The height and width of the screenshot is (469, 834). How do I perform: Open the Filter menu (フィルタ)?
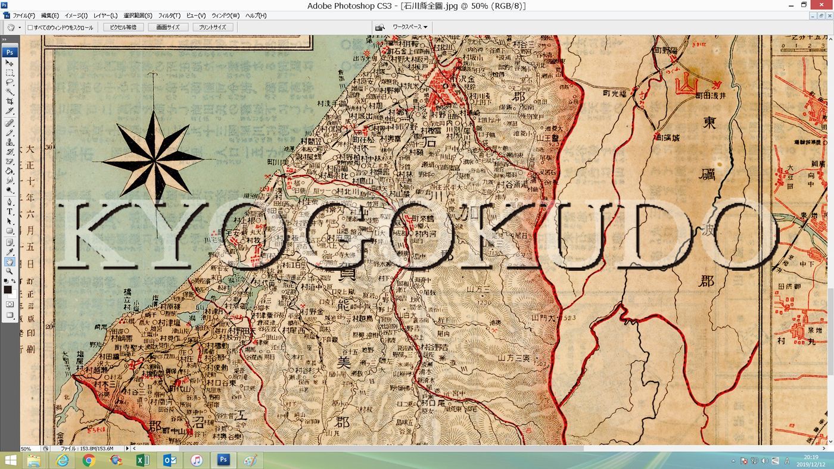tap(170, 15)
